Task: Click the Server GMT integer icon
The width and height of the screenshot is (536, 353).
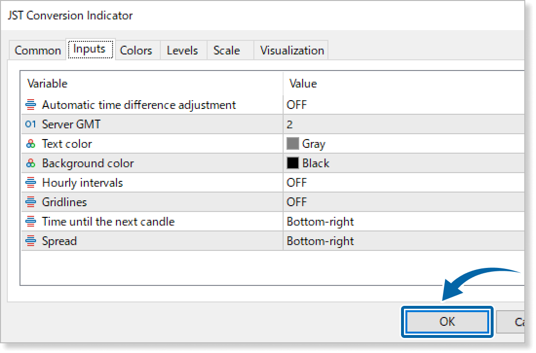Action: 31,124
